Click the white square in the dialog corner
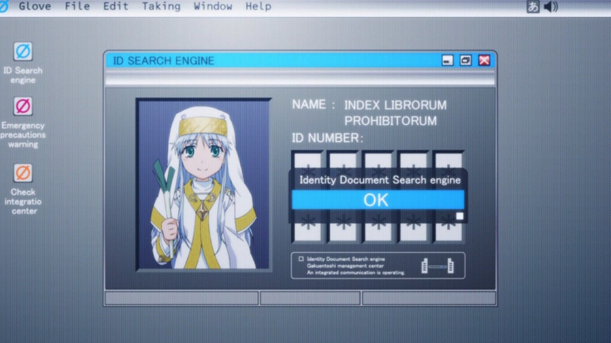Viewport: 611px width, 343px height. click(x=460, y=216)
